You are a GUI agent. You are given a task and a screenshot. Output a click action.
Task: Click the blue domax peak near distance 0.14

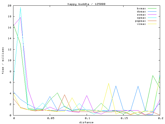116,86
